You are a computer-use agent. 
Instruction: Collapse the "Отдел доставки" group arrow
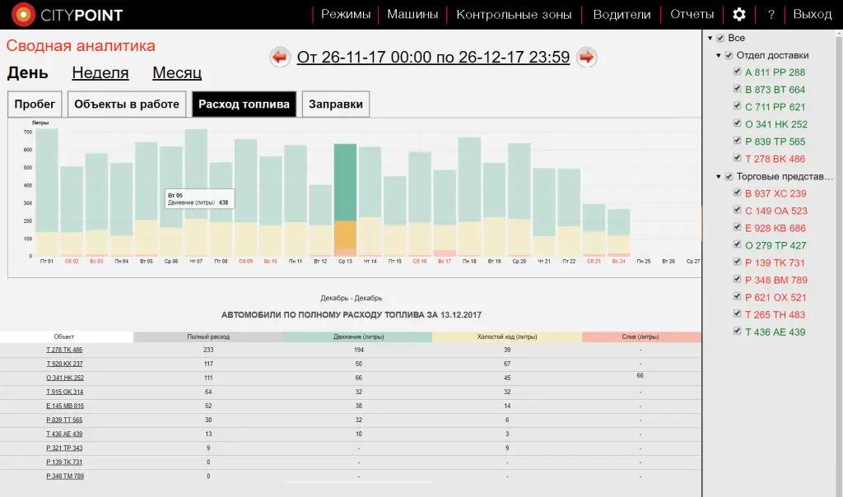tap(719, 56)
